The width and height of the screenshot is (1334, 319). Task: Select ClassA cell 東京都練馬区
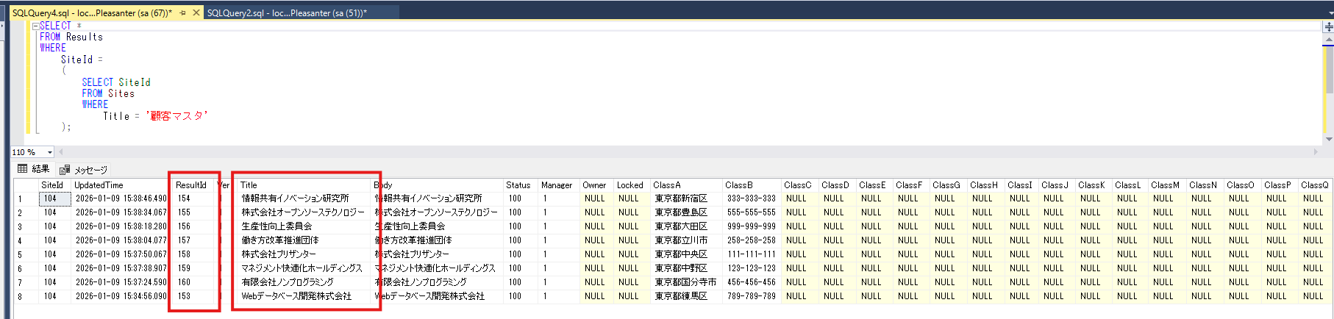point(685,296)
